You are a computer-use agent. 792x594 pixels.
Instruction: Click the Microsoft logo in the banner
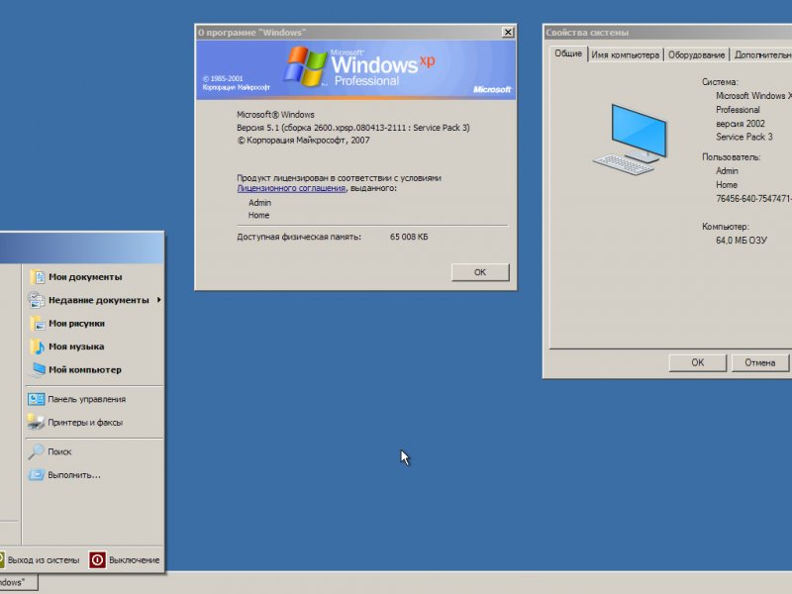[x=492, y=89]
